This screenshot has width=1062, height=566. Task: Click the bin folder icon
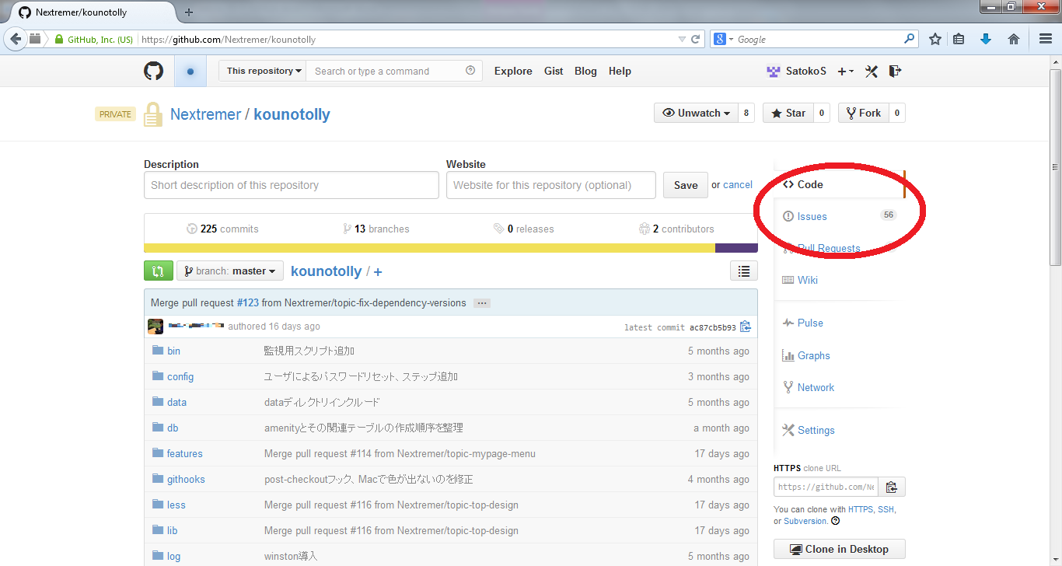pos(158,351)
